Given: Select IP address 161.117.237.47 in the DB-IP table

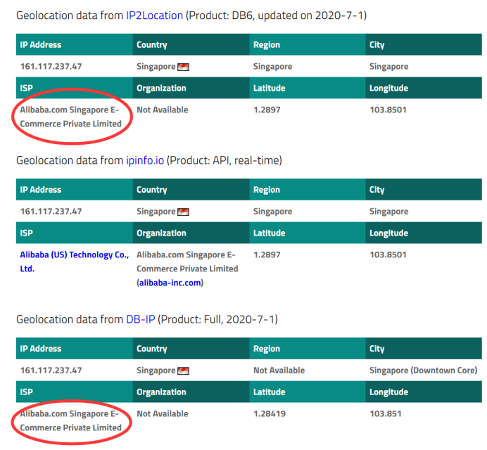Looking at the screenshot, I should click(51, 371).
